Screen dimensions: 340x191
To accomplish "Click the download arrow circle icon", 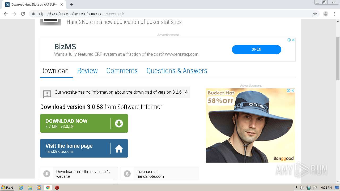I will tap(119, 123).
